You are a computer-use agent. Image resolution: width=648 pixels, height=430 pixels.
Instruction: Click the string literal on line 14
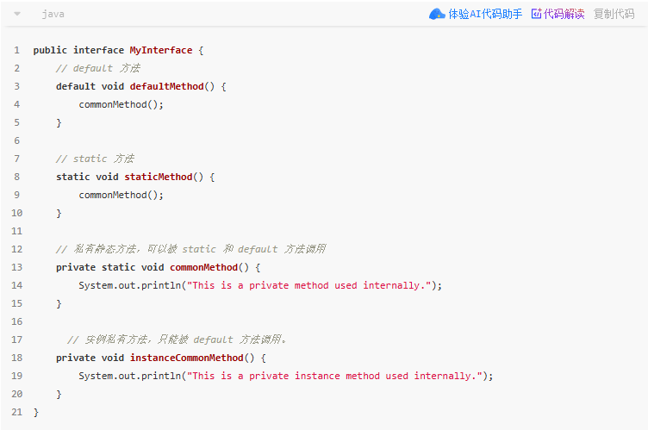click(309, 285)
